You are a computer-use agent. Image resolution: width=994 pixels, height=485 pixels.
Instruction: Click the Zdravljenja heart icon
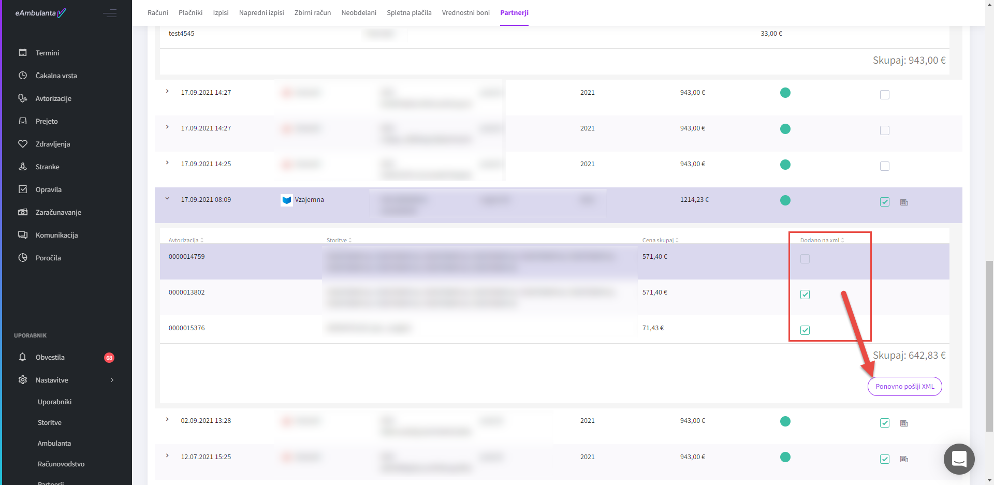(23, 144)
